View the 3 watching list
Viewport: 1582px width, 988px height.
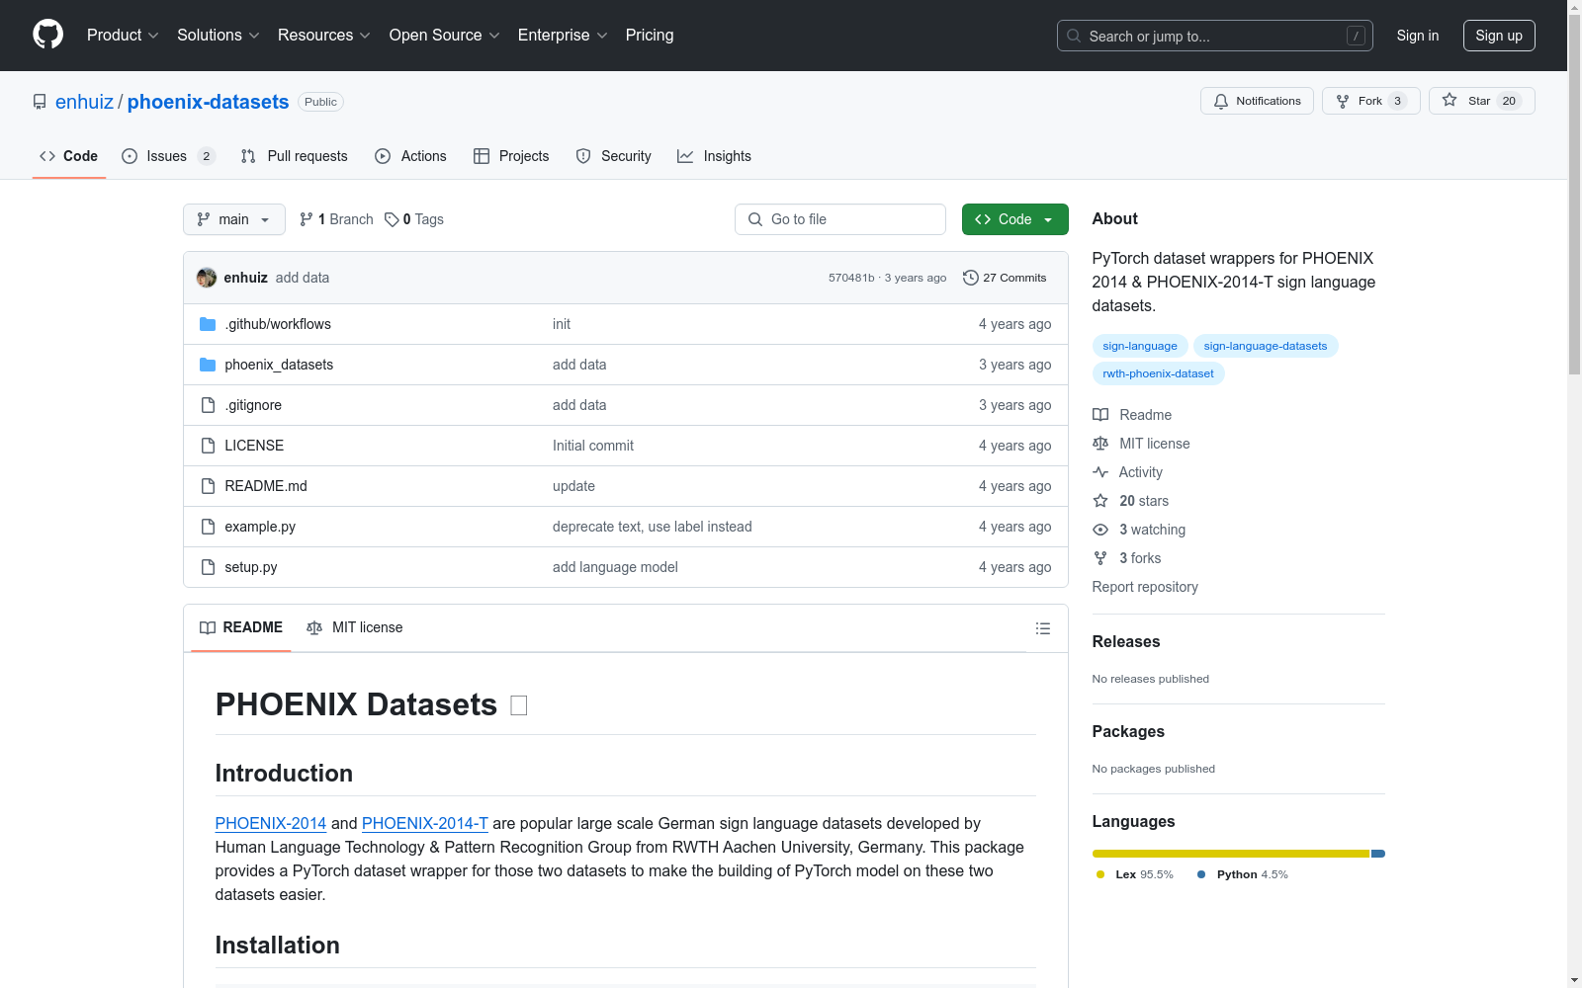click(x=1139, y=530)
